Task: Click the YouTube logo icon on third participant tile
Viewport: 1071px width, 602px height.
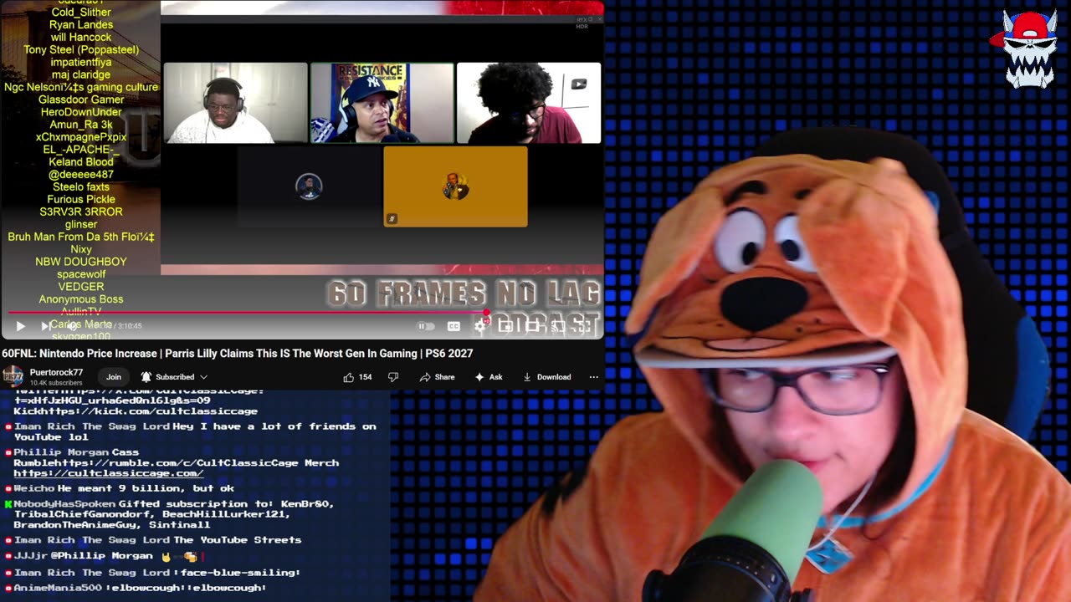Action: (x=579, y=84)
